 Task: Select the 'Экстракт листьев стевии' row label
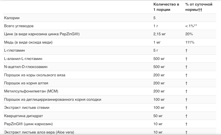tap(27, 108)
